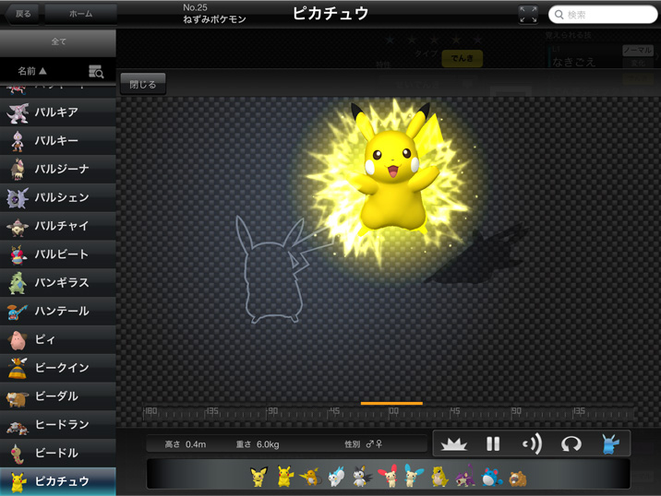
Task: Select バンギラス in the list
Action: [x=58, y=282]
